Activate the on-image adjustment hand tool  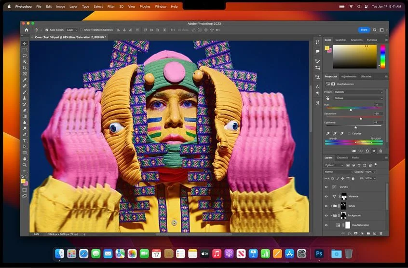327,98
